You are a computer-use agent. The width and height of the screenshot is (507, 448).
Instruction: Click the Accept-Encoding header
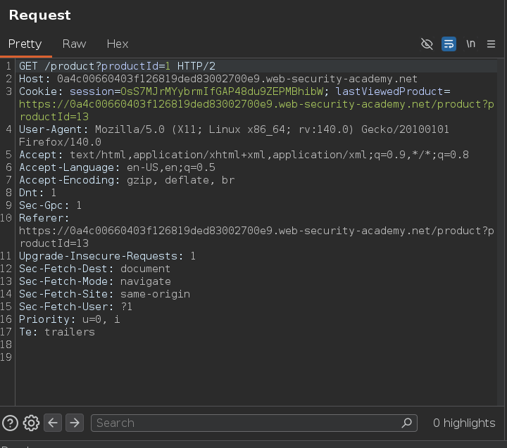pyautogui.click(x=127, y=180)
